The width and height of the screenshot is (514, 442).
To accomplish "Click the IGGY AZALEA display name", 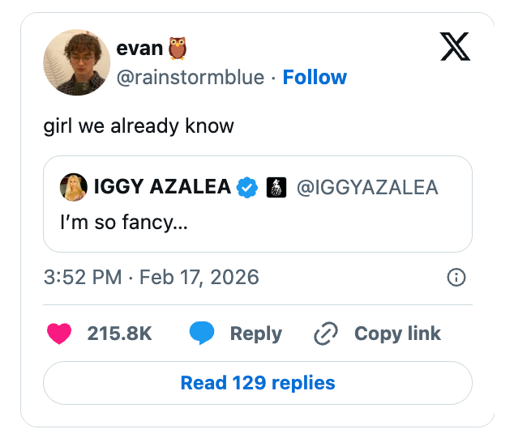I will (162, 188).
